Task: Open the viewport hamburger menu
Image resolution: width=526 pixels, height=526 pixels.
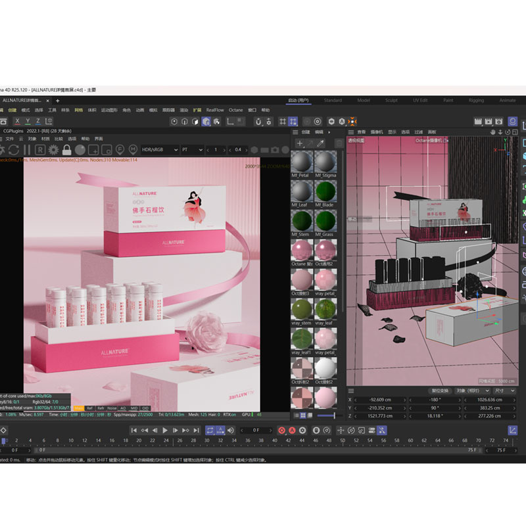Action: (351, 132)
